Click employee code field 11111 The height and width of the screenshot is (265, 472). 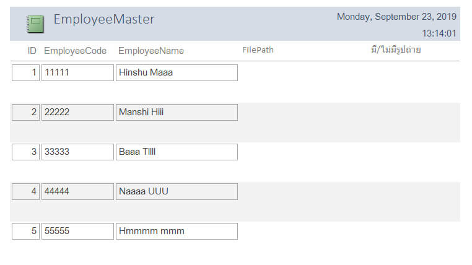click(x=77, y=72)
